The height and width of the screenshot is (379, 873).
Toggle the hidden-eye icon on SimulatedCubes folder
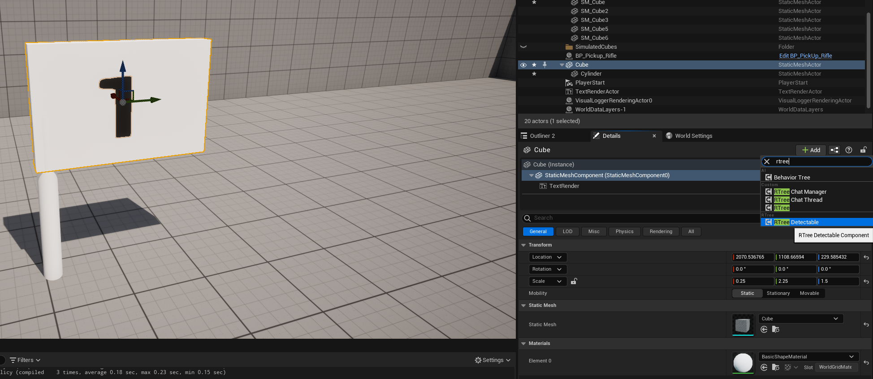click(x=523, y=47)
